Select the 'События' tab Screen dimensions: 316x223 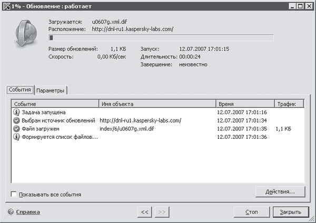click(21, 90)
